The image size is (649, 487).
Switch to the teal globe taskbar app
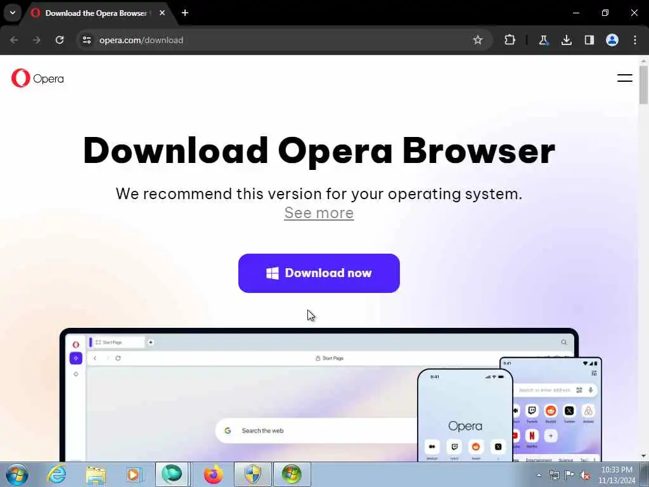click(172, 474)
